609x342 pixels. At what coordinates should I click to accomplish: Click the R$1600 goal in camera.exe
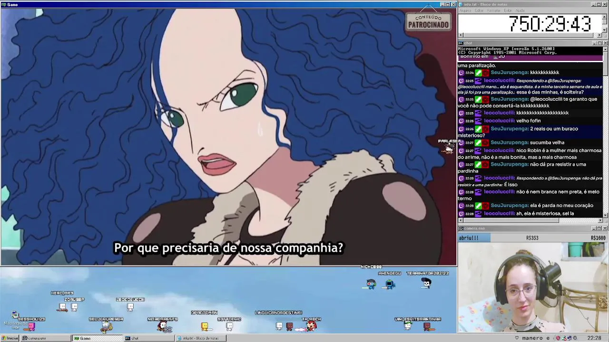point(598,238)
